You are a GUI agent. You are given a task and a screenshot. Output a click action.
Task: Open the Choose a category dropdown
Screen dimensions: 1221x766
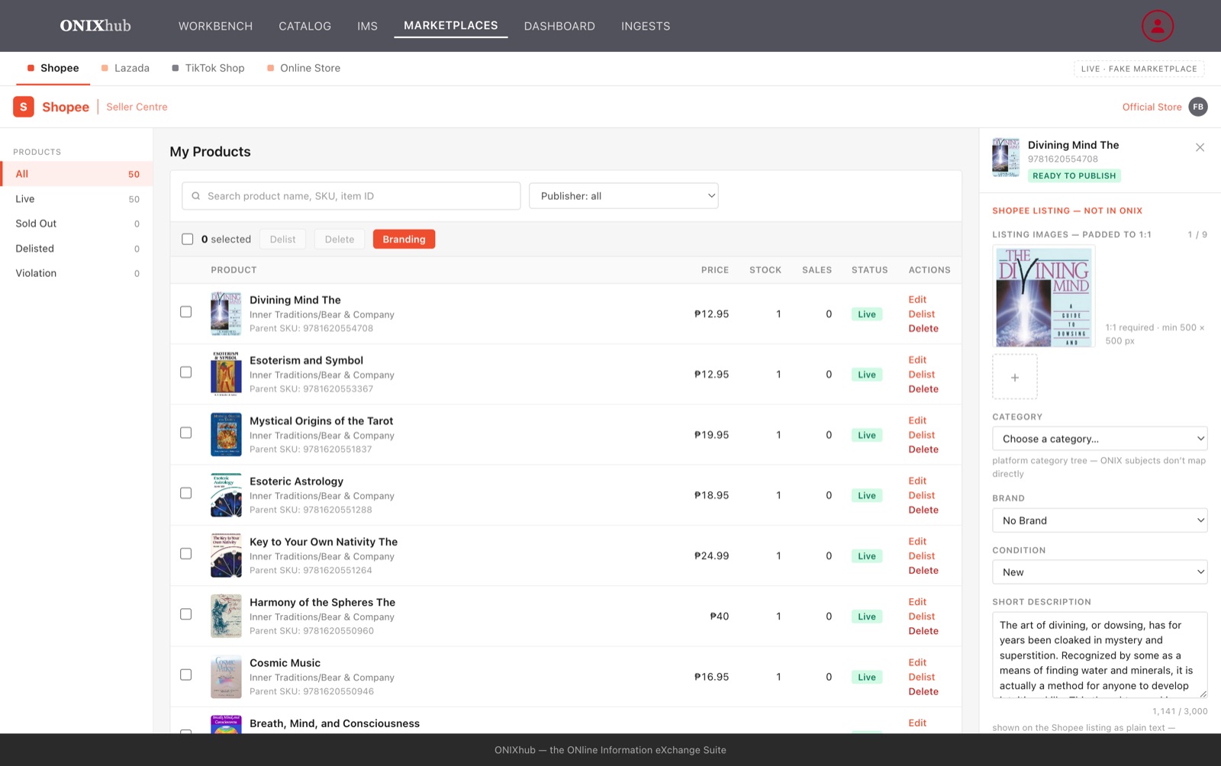[1100, 439]
